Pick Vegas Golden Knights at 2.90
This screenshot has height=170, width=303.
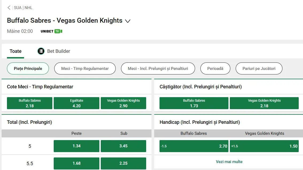123,103
